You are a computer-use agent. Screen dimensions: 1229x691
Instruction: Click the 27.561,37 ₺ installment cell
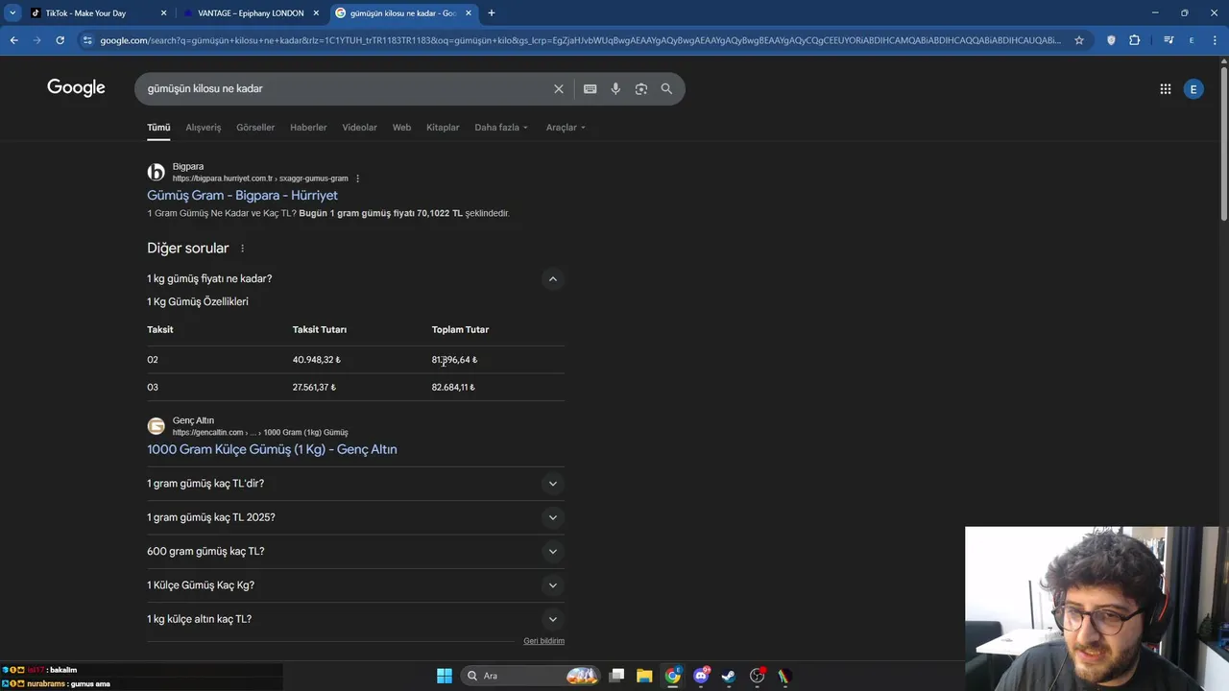(314, 388)
